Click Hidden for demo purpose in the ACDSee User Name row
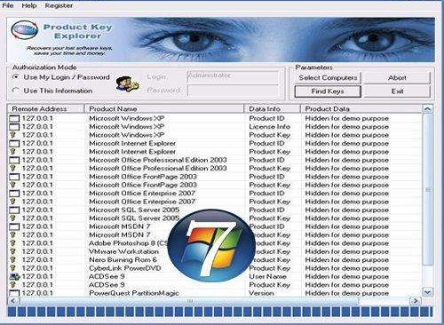The height and width of the screenshot is (325, 444). point(346,276)
